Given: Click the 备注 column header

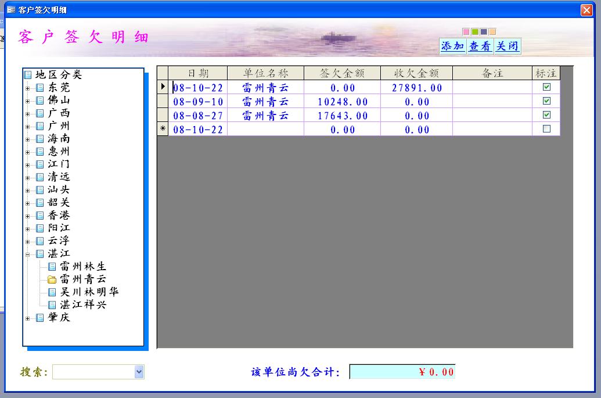Looking at the screenshot, I should (492, 73).
